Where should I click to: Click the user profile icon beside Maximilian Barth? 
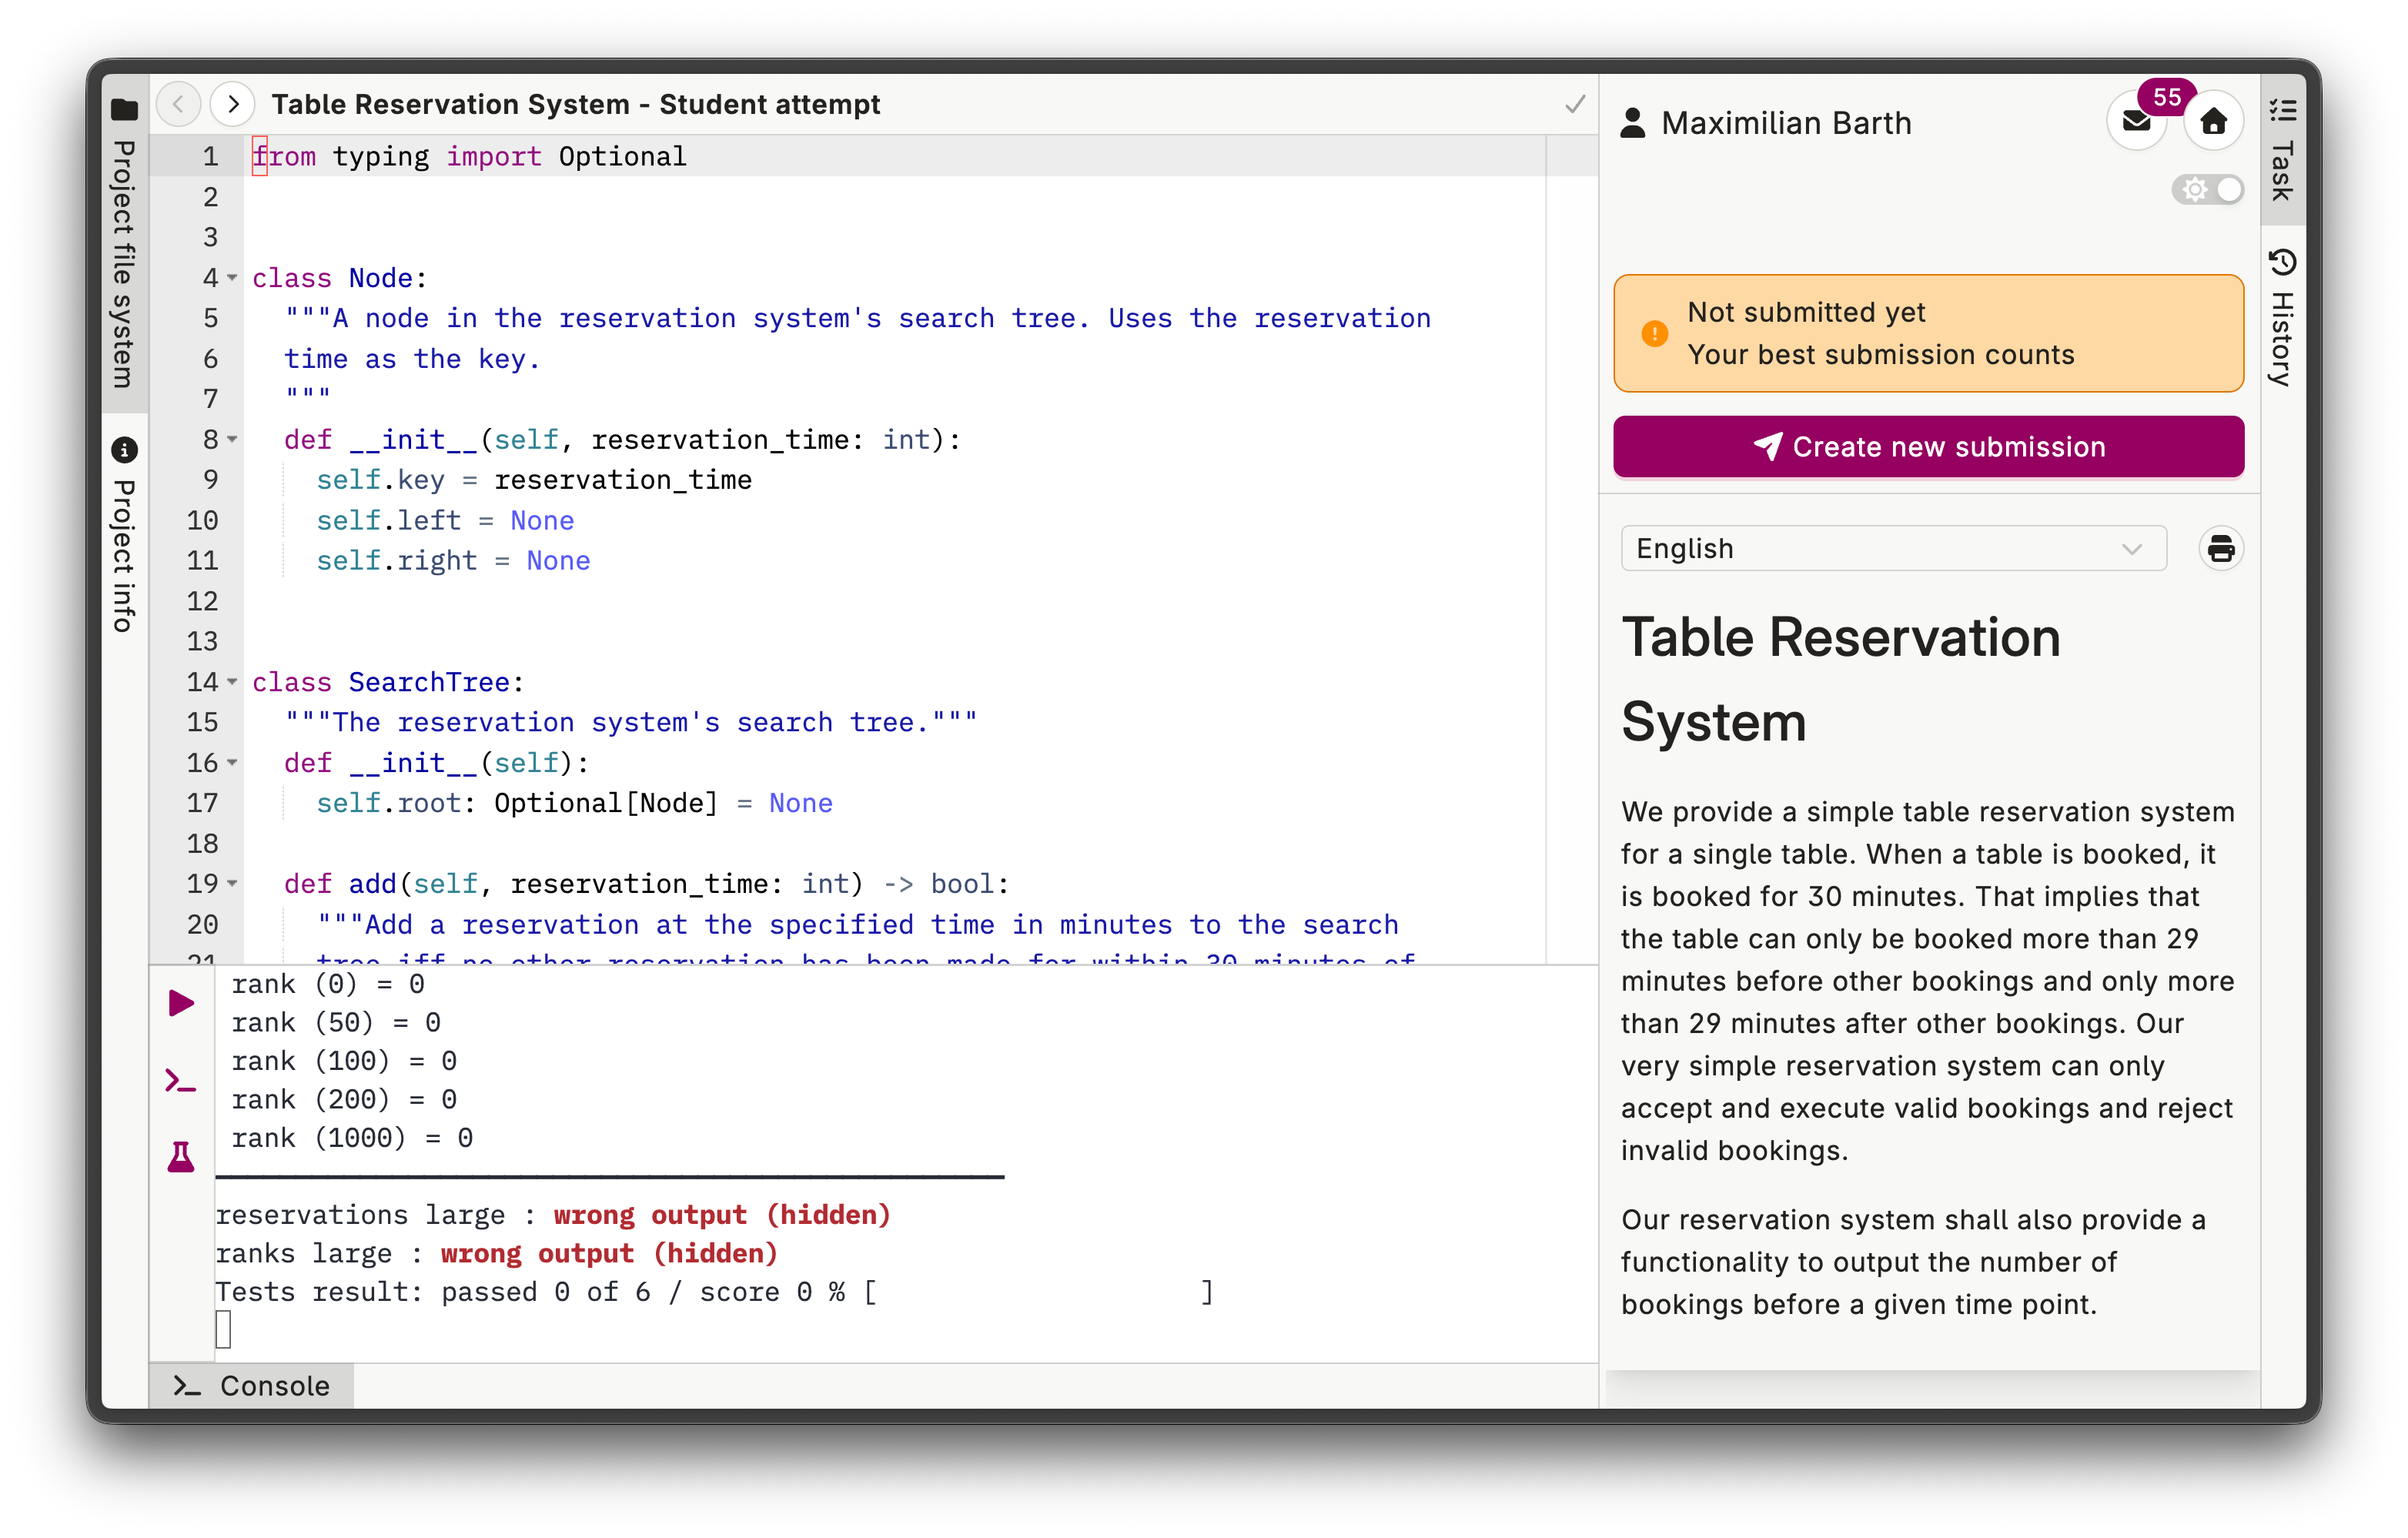click(x=1633, y=123)
